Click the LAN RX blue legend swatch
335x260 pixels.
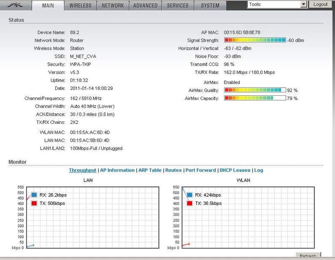pyautogui.click(x=34, y=195)
